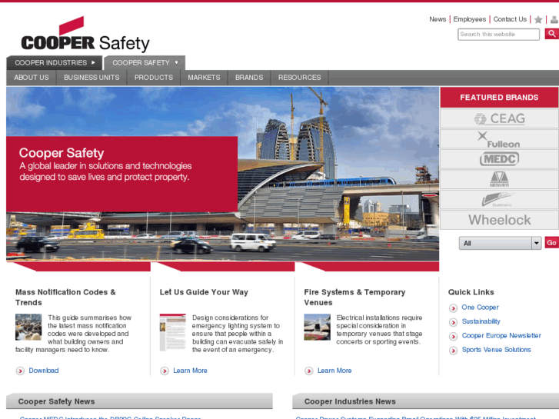This screenshot has height=419, width=559.
Task: Click arrow icon beside Download link
Action: tap(20, 371)
